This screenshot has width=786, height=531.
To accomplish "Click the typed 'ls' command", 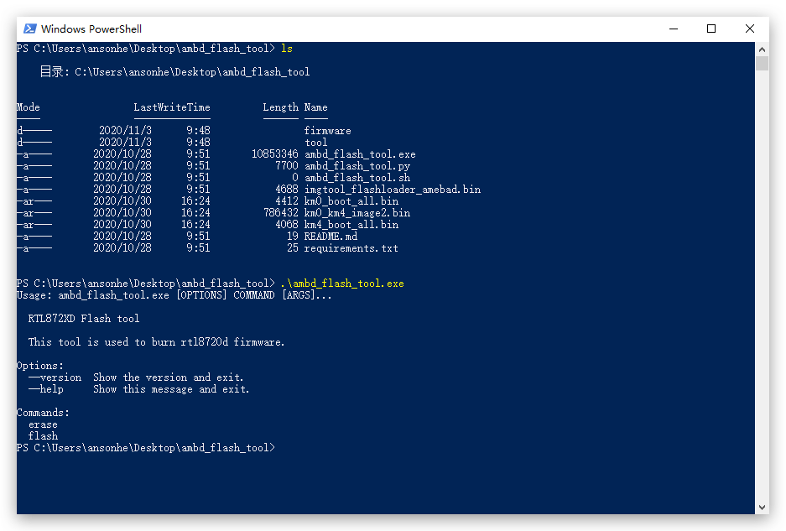I will (287, 49).
